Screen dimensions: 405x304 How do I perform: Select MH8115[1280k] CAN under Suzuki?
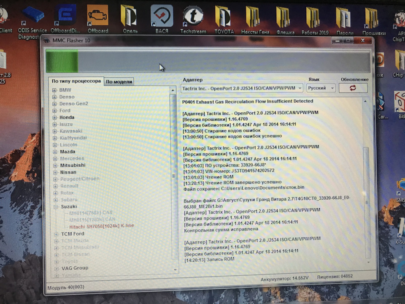point(92,220)
